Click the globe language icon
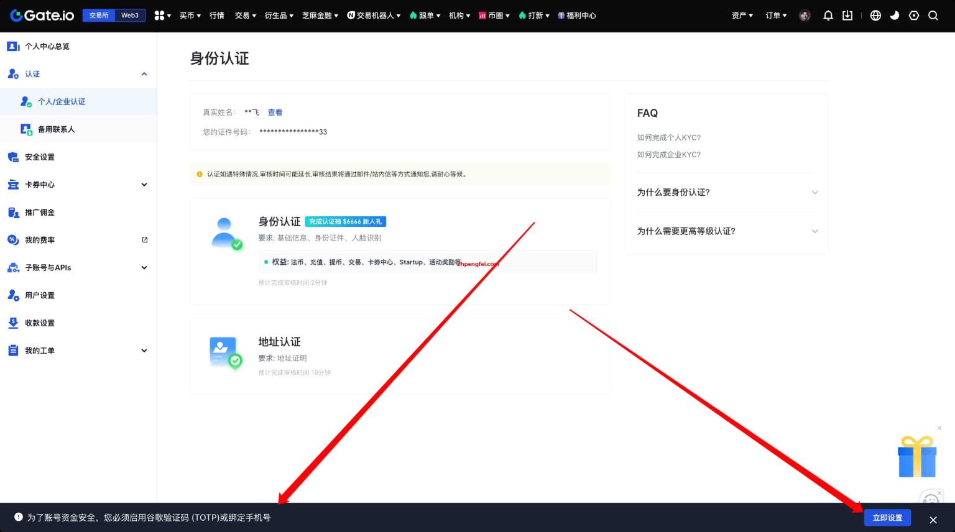The image size is (955, 532). click(875, 16)
